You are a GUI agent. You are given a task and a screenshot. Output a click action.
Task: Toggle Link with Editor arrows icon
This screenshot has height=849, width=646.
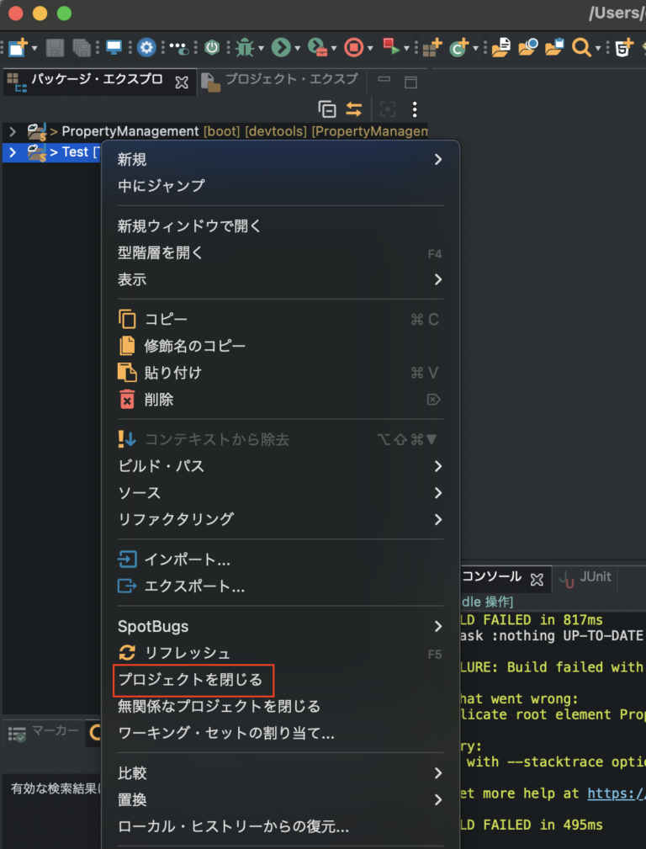pos(353,109)
